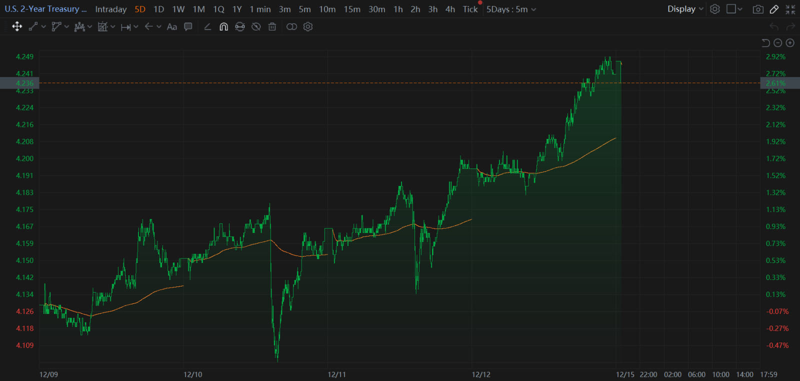
Task: Select the 1D period tab
Action: [x=159, y=9]
